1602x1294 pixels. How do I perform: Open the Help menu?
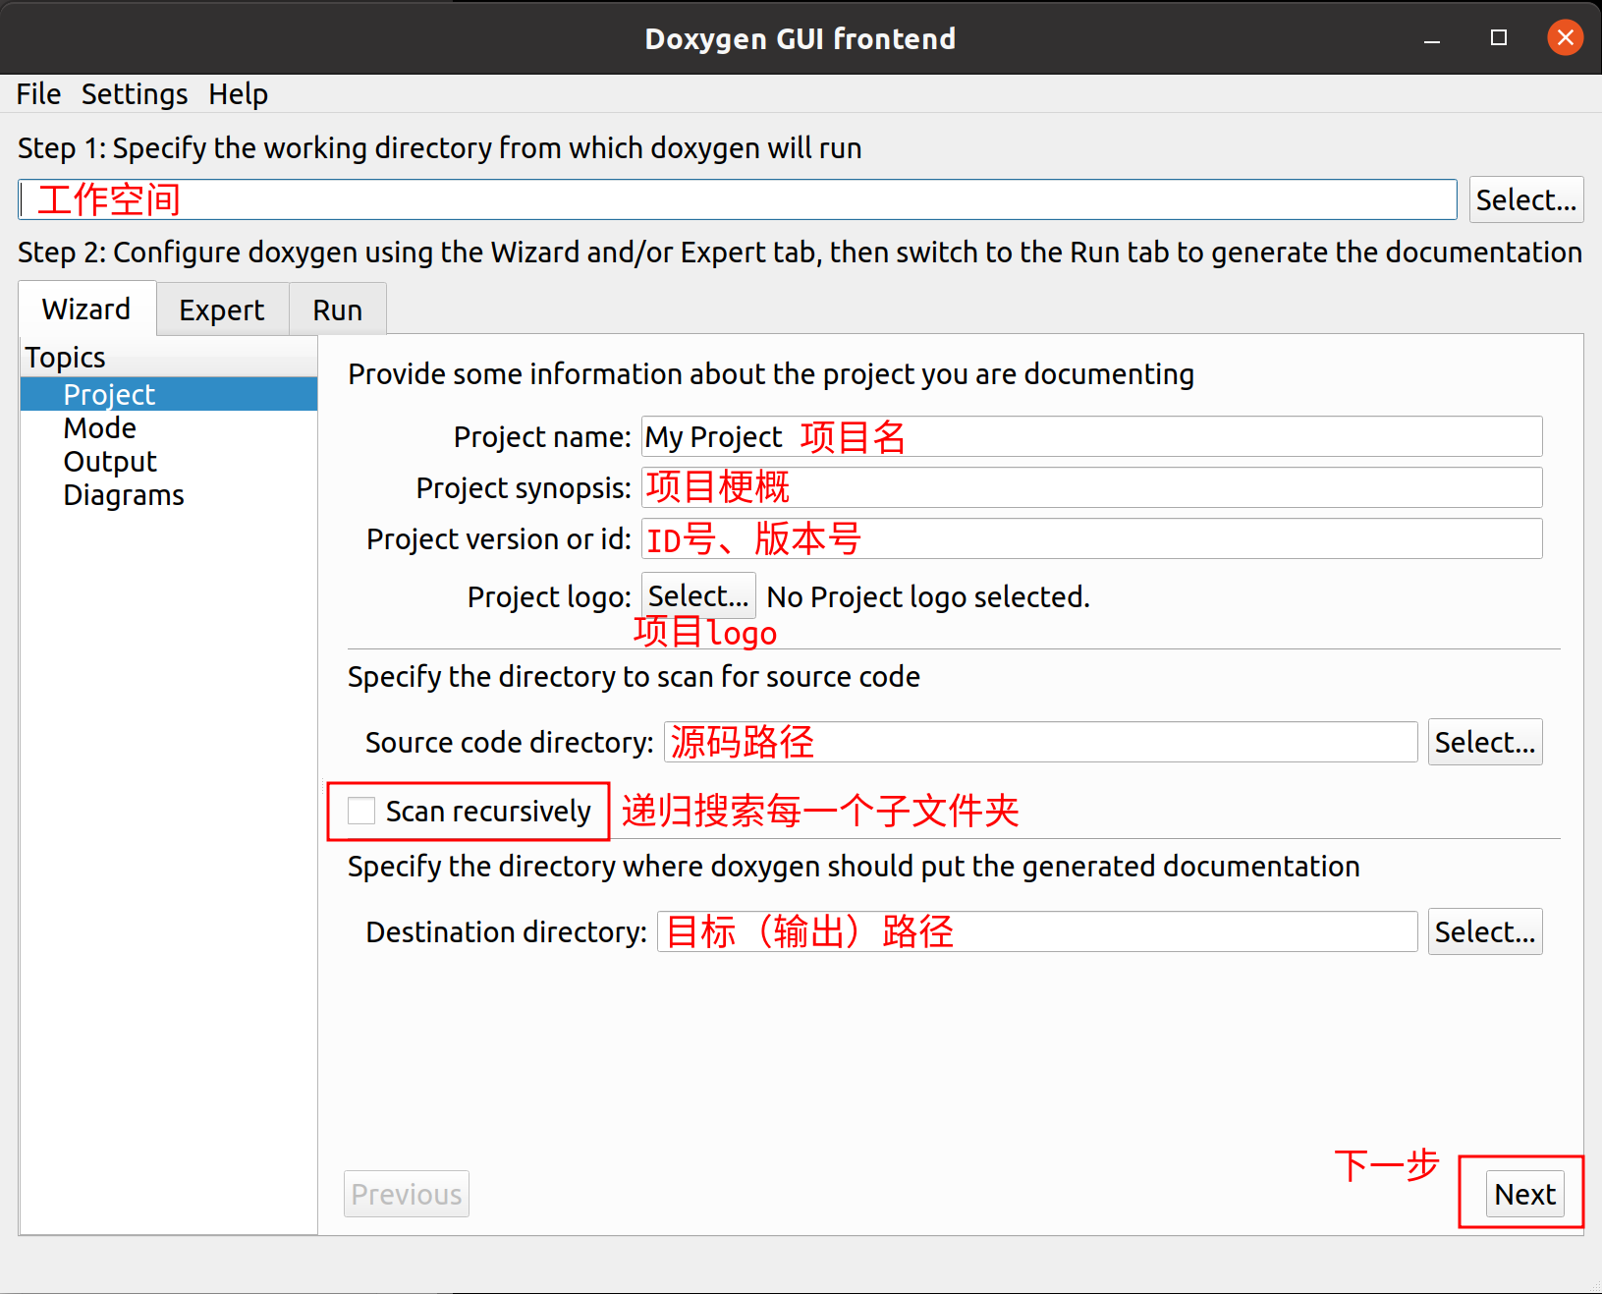tap(238, 93)
